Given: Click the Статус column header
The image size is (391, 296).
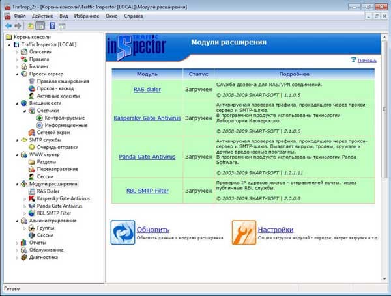Looking at the screenshot, I should 198,74.
